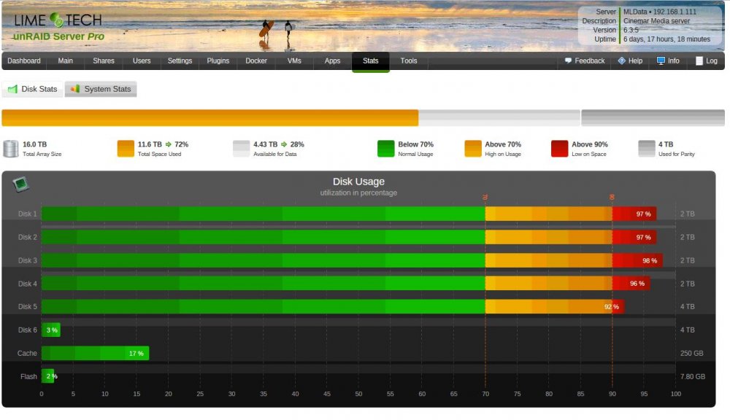The height and width of the screenshot is (420, 730).
Task: Click the 7.80 GB capacity label
Action: 692,376
